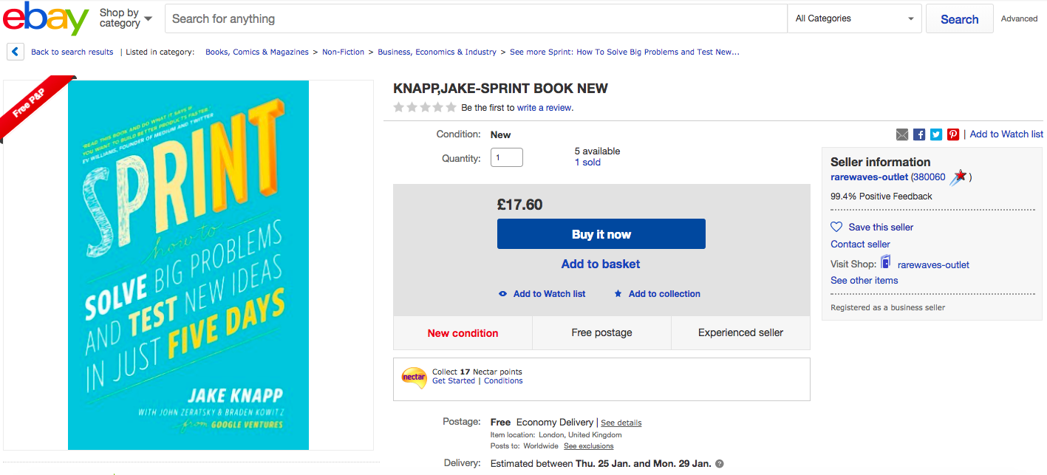Click the star rating icons
The height and width of the screenshot is (475, 1047).
point(425,107)
